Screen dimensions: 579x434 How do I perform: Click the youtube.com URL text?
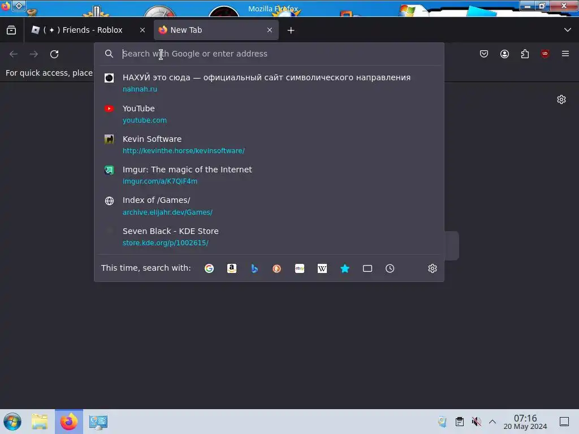[145, 120]
